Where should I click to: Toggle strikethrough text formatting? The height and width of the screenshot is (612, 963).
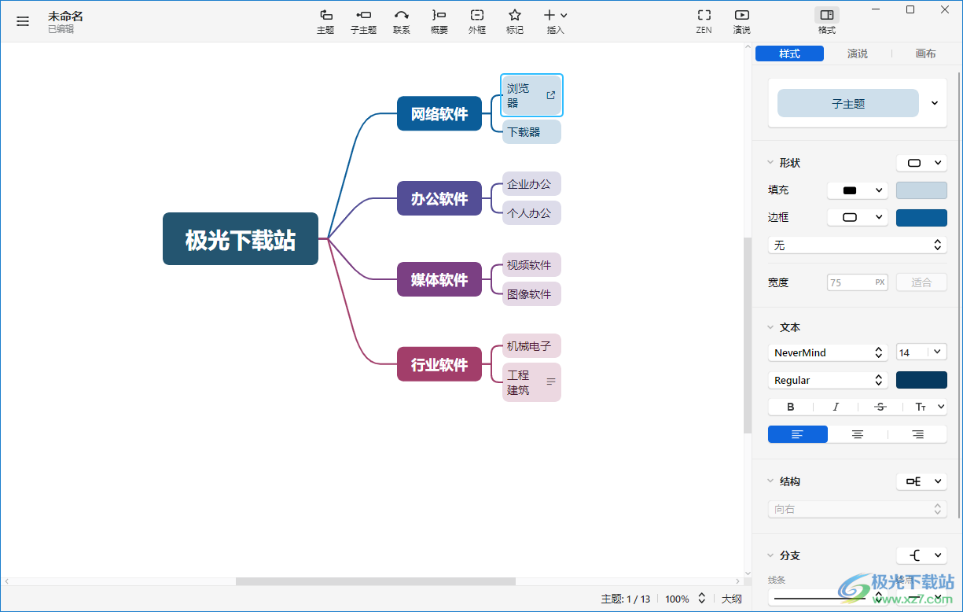(880, 407)
